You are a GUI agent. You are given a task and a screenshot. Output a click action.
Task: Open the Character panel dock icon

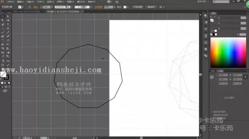click(x=206, y=29)
